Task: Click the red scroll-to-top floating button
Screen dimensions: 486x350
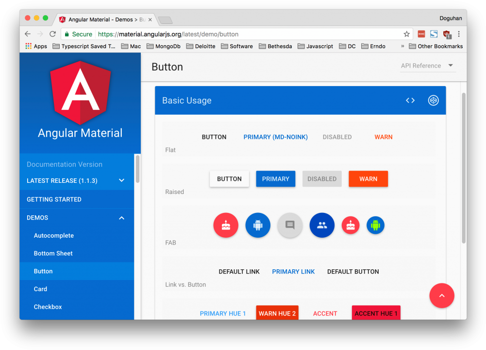Action: [x=442, y=296]
